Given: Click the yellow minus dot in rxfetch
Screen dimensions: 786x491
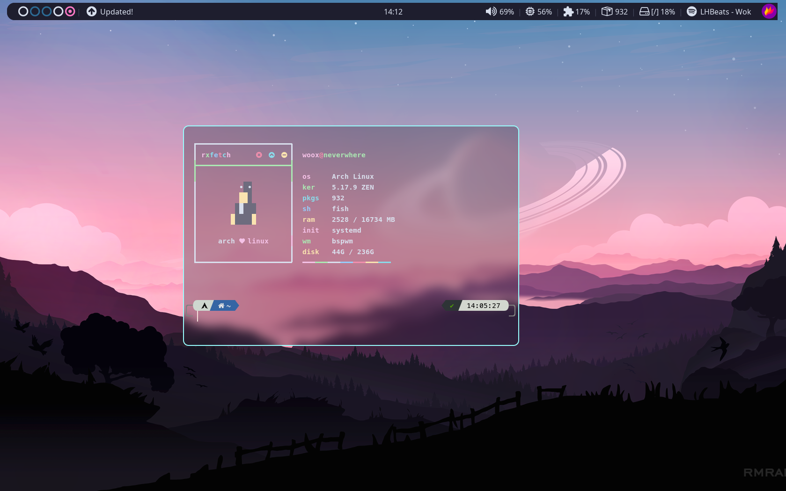Looking at the screenshot, I should [x=284, y=155].
